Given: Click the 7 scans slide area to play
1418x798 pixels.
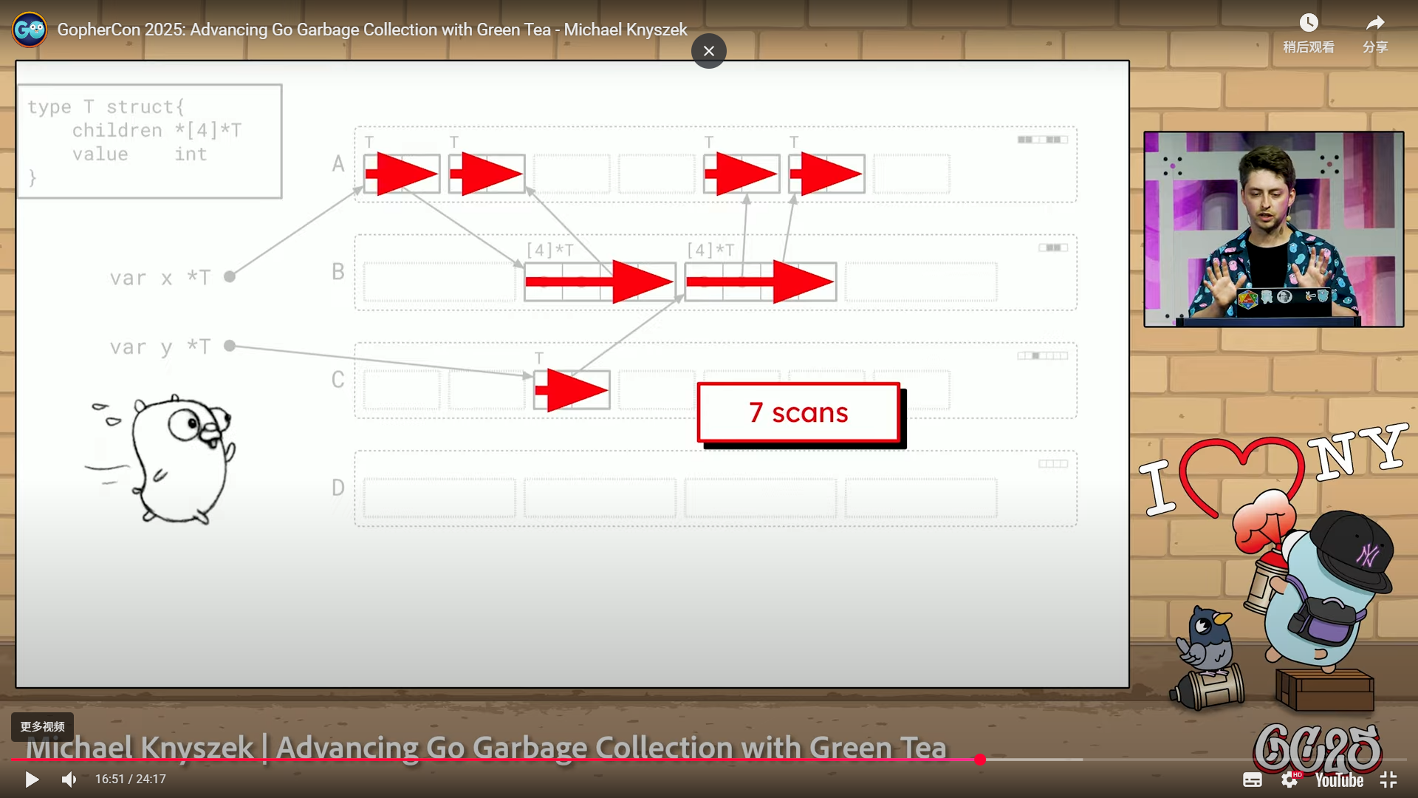Looking at the screenshot, I should click(x=798, y=412).
